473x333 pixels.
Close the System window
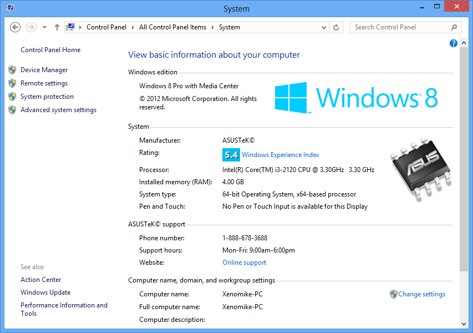click(457, 6)
